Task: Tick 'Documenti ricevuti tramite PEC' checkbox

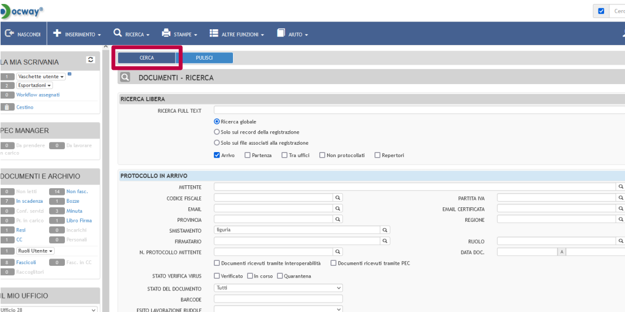Action: pos(333,263)
